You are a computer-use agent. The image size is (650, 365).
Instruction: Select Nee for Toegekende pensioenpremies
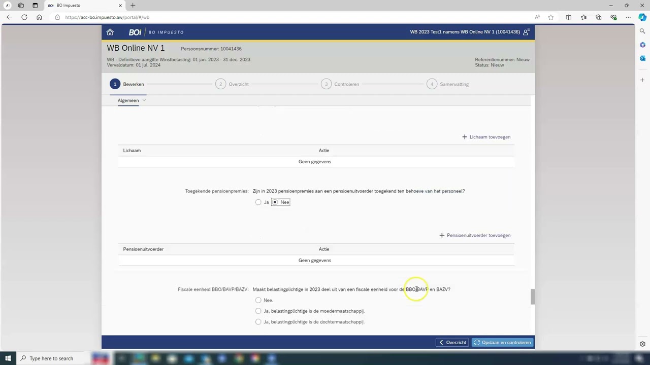click(275, 202)
